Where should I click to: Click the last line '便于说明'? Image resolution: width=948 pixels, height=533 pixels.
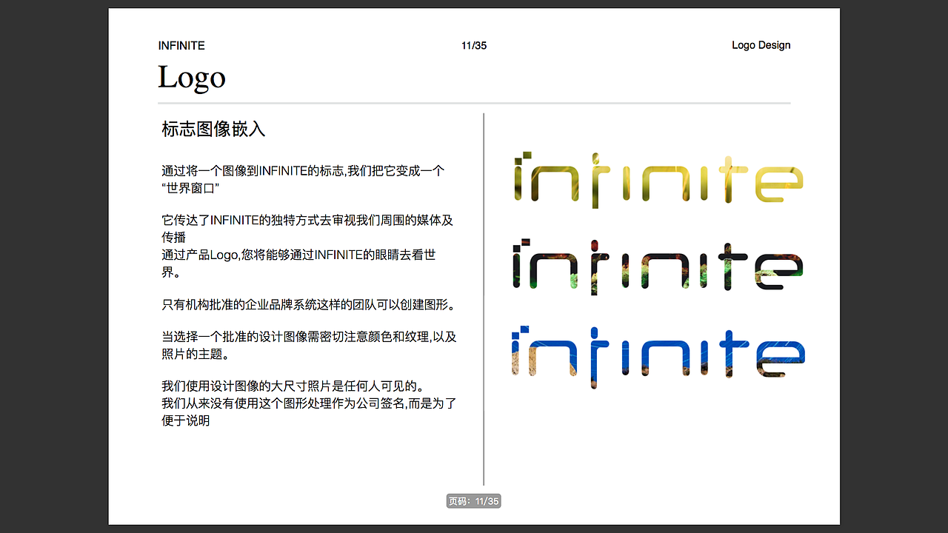pyautogui.click(x=186, y=420)
